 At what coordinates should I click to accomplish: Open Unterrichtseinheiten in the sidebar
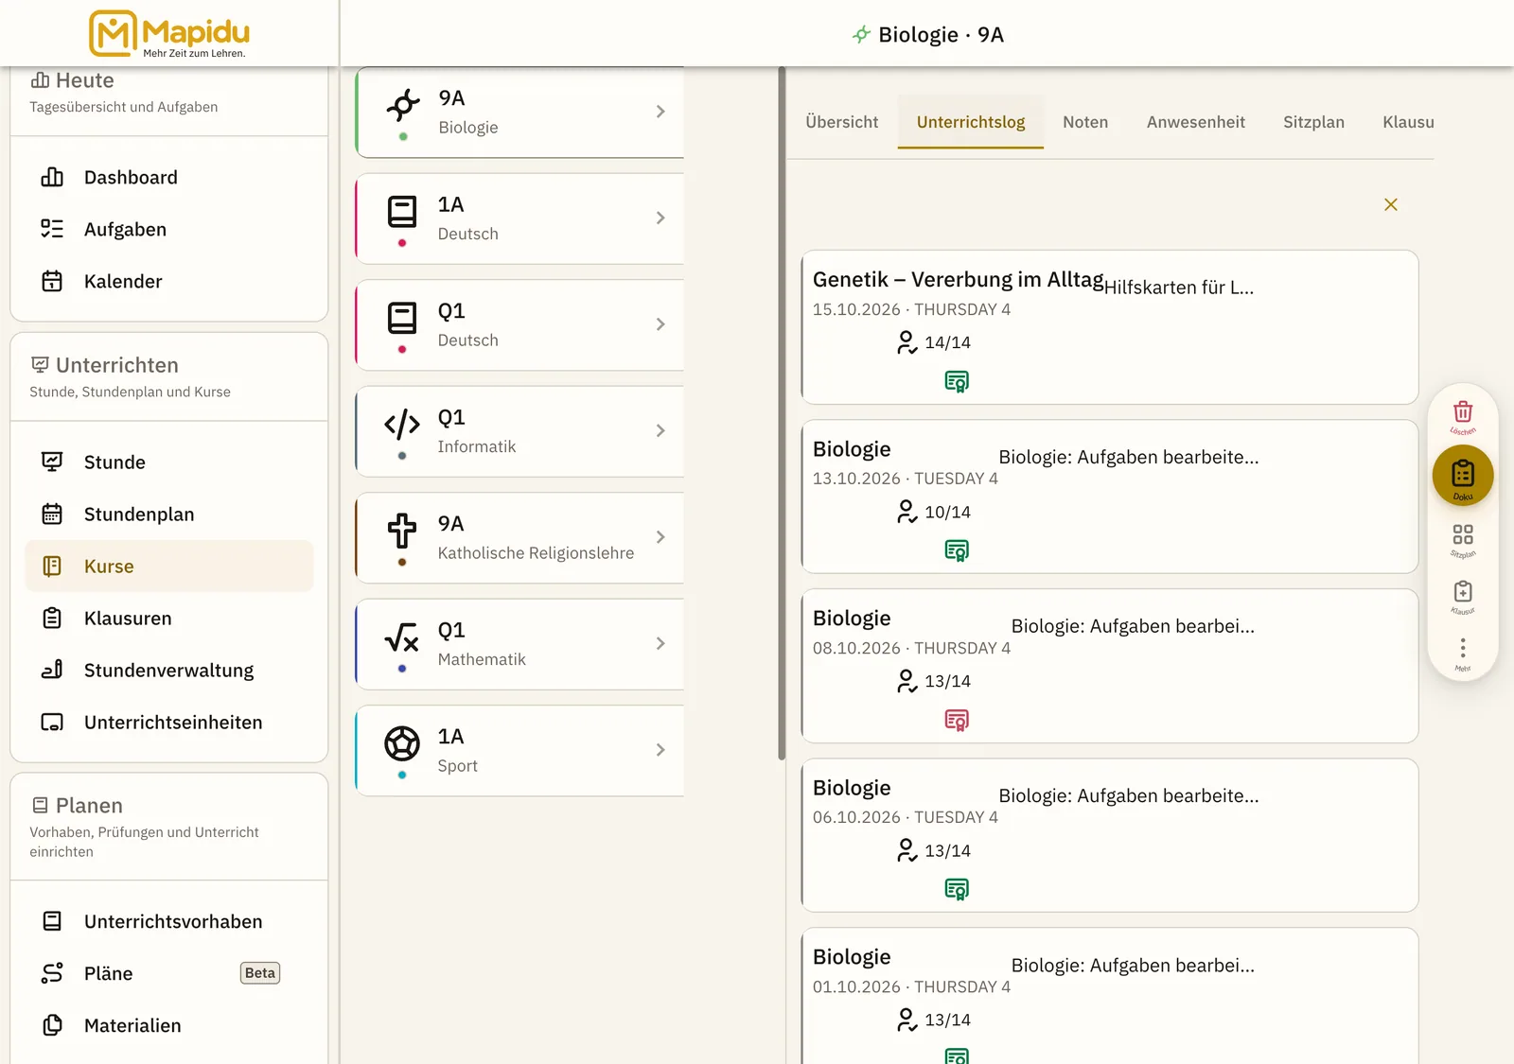pos(169,723)
